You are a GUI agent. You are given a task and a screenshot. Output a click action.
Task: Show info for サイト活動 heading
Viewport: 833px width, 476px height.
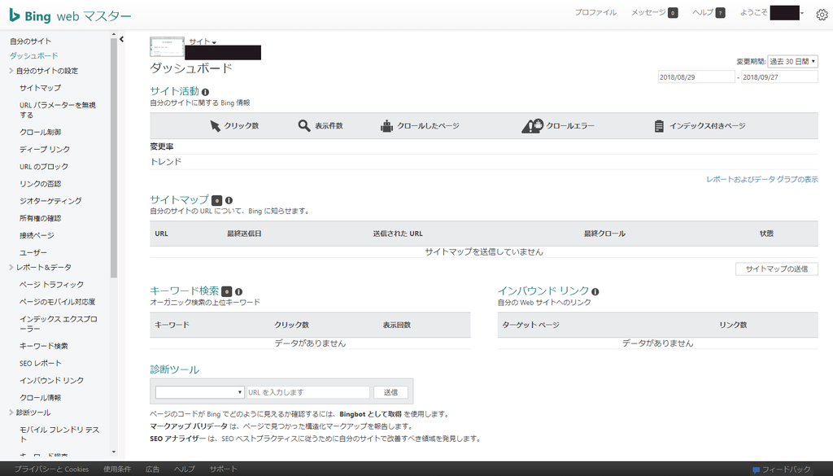pos(206,92)
